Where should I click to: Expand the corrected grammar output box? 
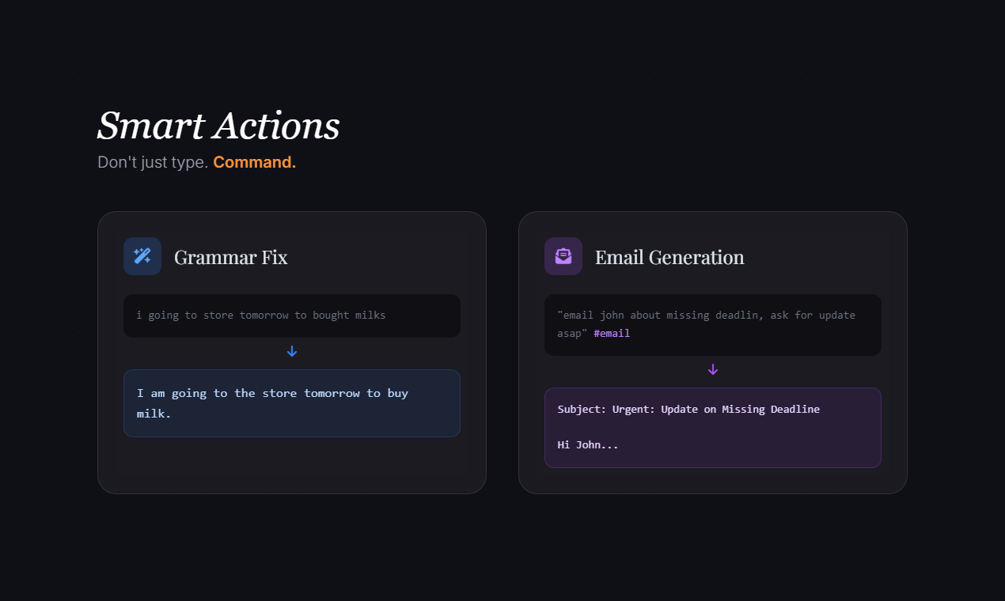pos(292,403)
